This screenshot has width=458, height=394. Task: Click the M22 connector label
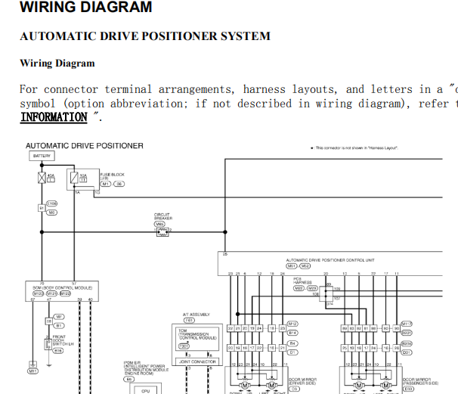point(299,288)
